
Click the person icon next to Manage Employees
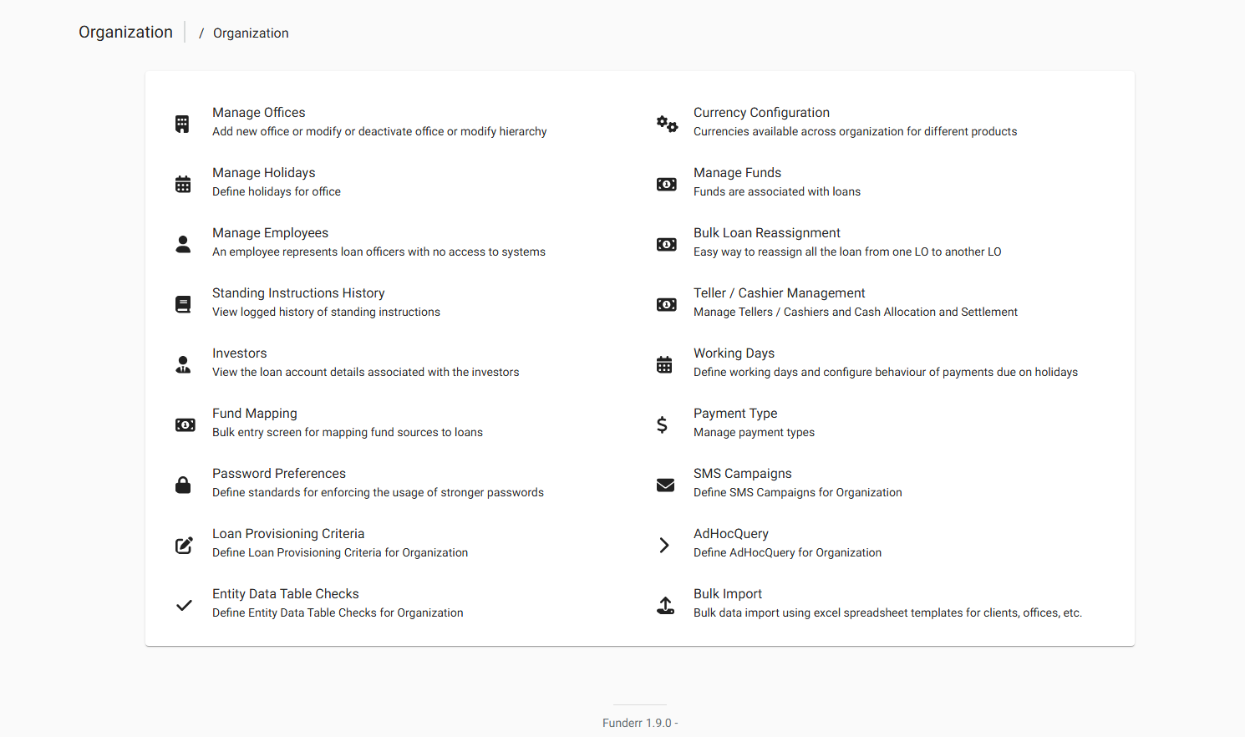click(x=183, y=244)
